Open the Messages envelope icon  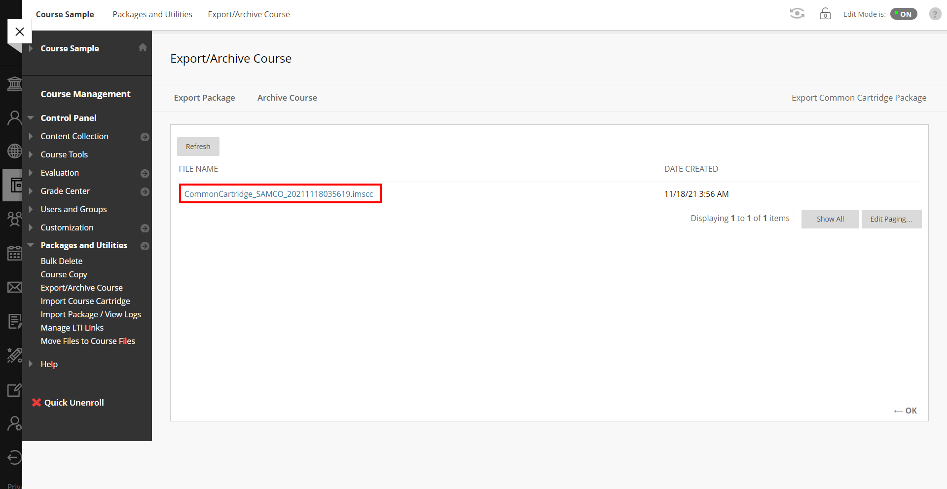tap(14, 287)
